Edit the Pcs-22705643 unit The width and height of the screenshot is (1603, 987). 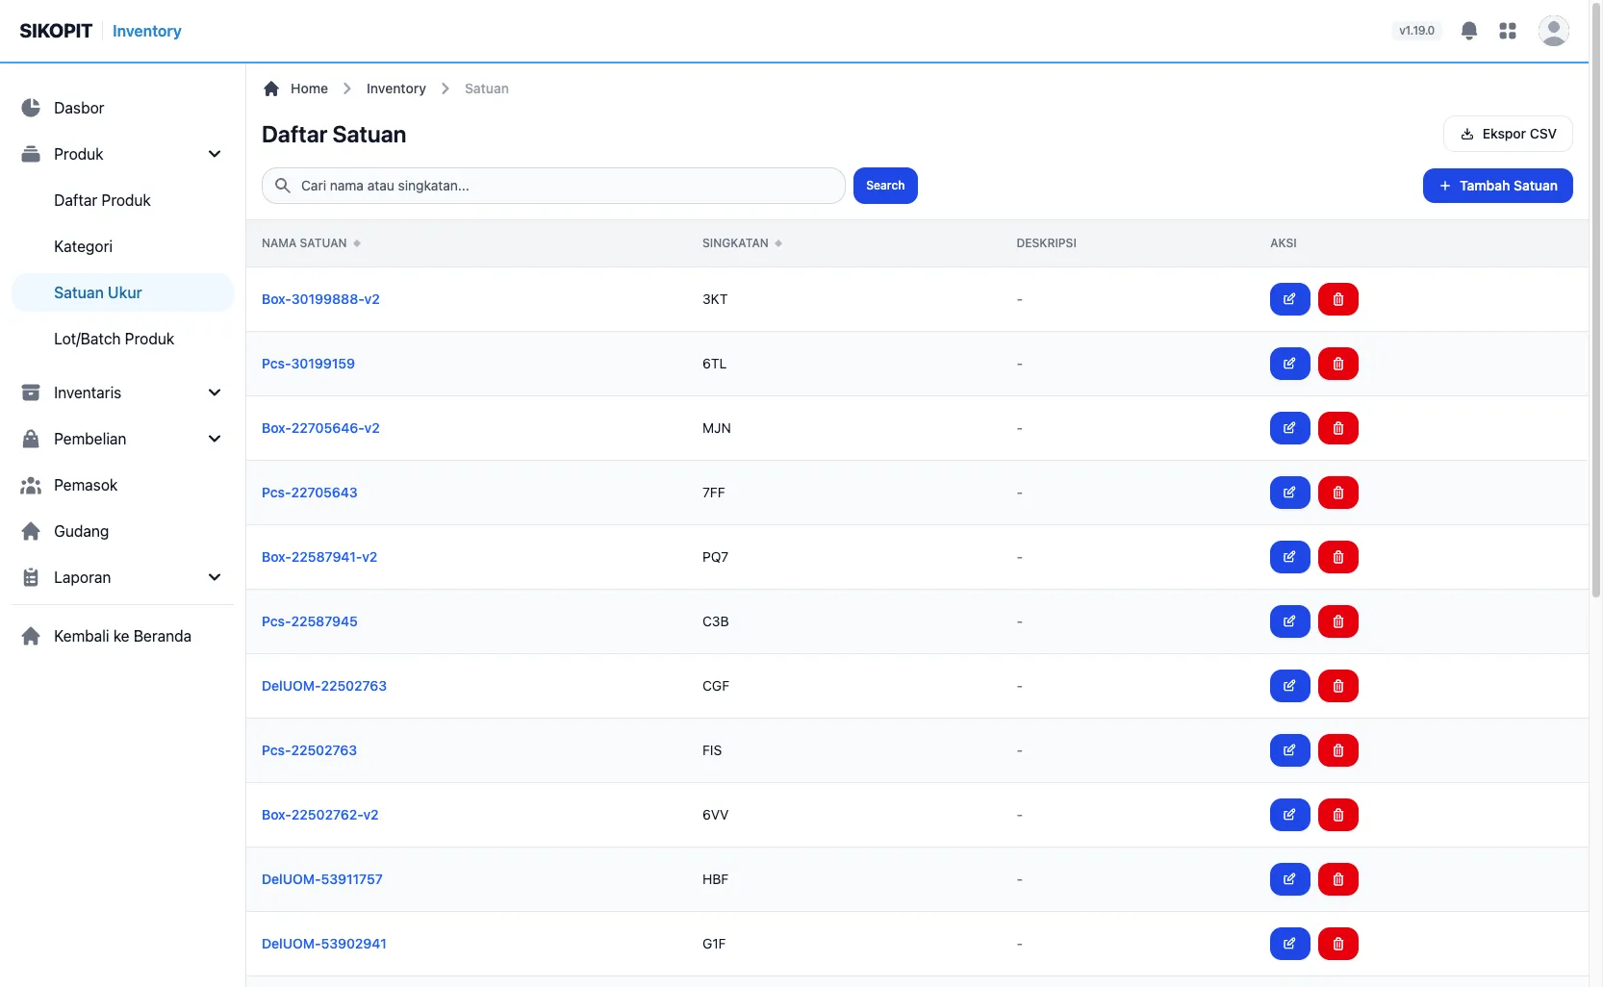point(1290,493)
